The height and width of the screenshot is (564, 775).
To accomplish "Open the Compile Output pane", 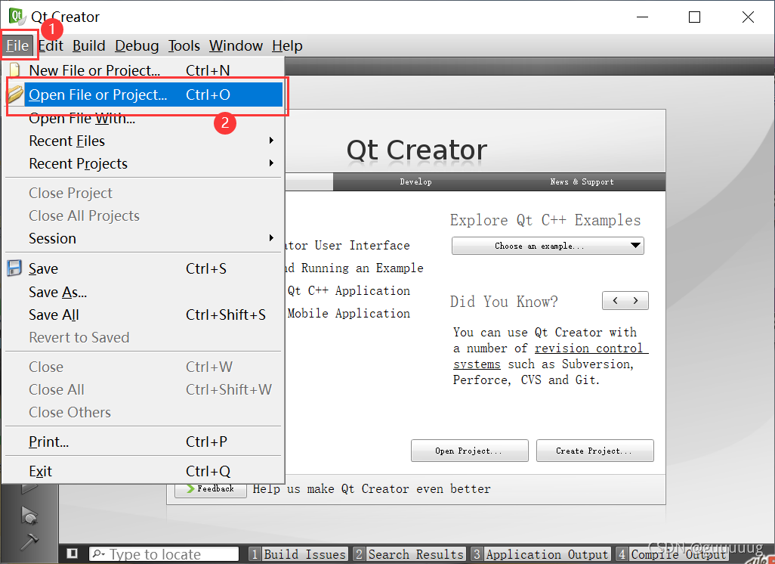I will tap(672, 554).
